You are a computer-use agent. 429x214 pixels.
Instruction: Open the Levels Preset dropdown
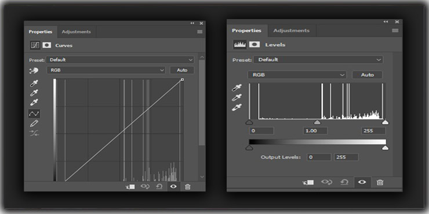(x=318, y=60)
